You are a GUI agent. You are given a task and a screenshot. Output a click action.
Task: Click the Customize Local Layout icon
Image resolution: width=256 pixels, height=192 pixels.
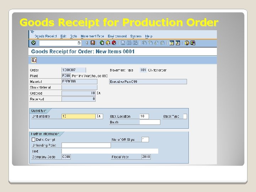click(x=193, y=43)
